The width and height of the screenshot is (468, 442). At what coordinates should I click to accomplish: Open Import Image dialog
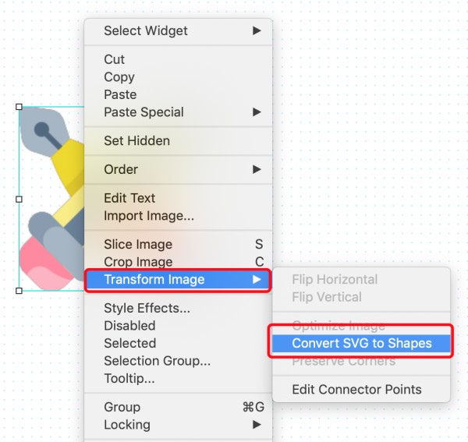(x=178, y=216)
